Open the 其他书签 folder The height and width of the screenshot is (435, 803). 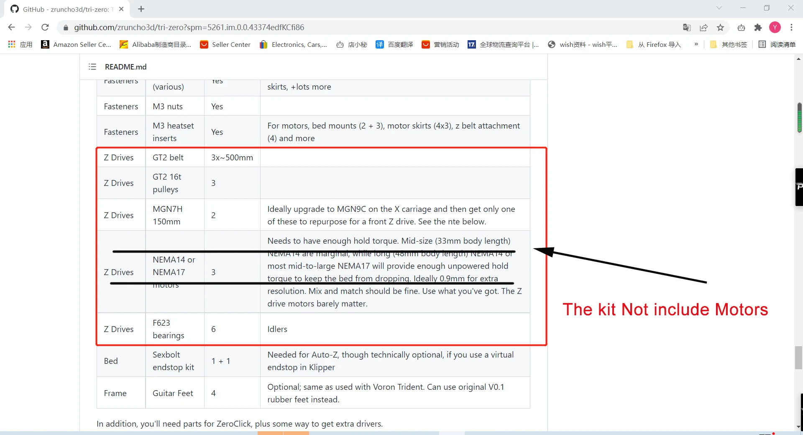(729, 44)
